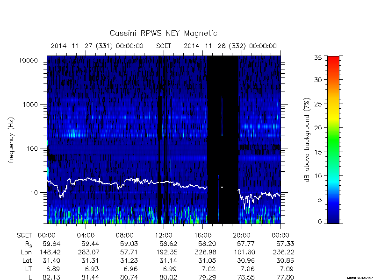Select the Lon value 148.42
The height and width of the screenshot is (280, 374).
click(x=50, y=252)
